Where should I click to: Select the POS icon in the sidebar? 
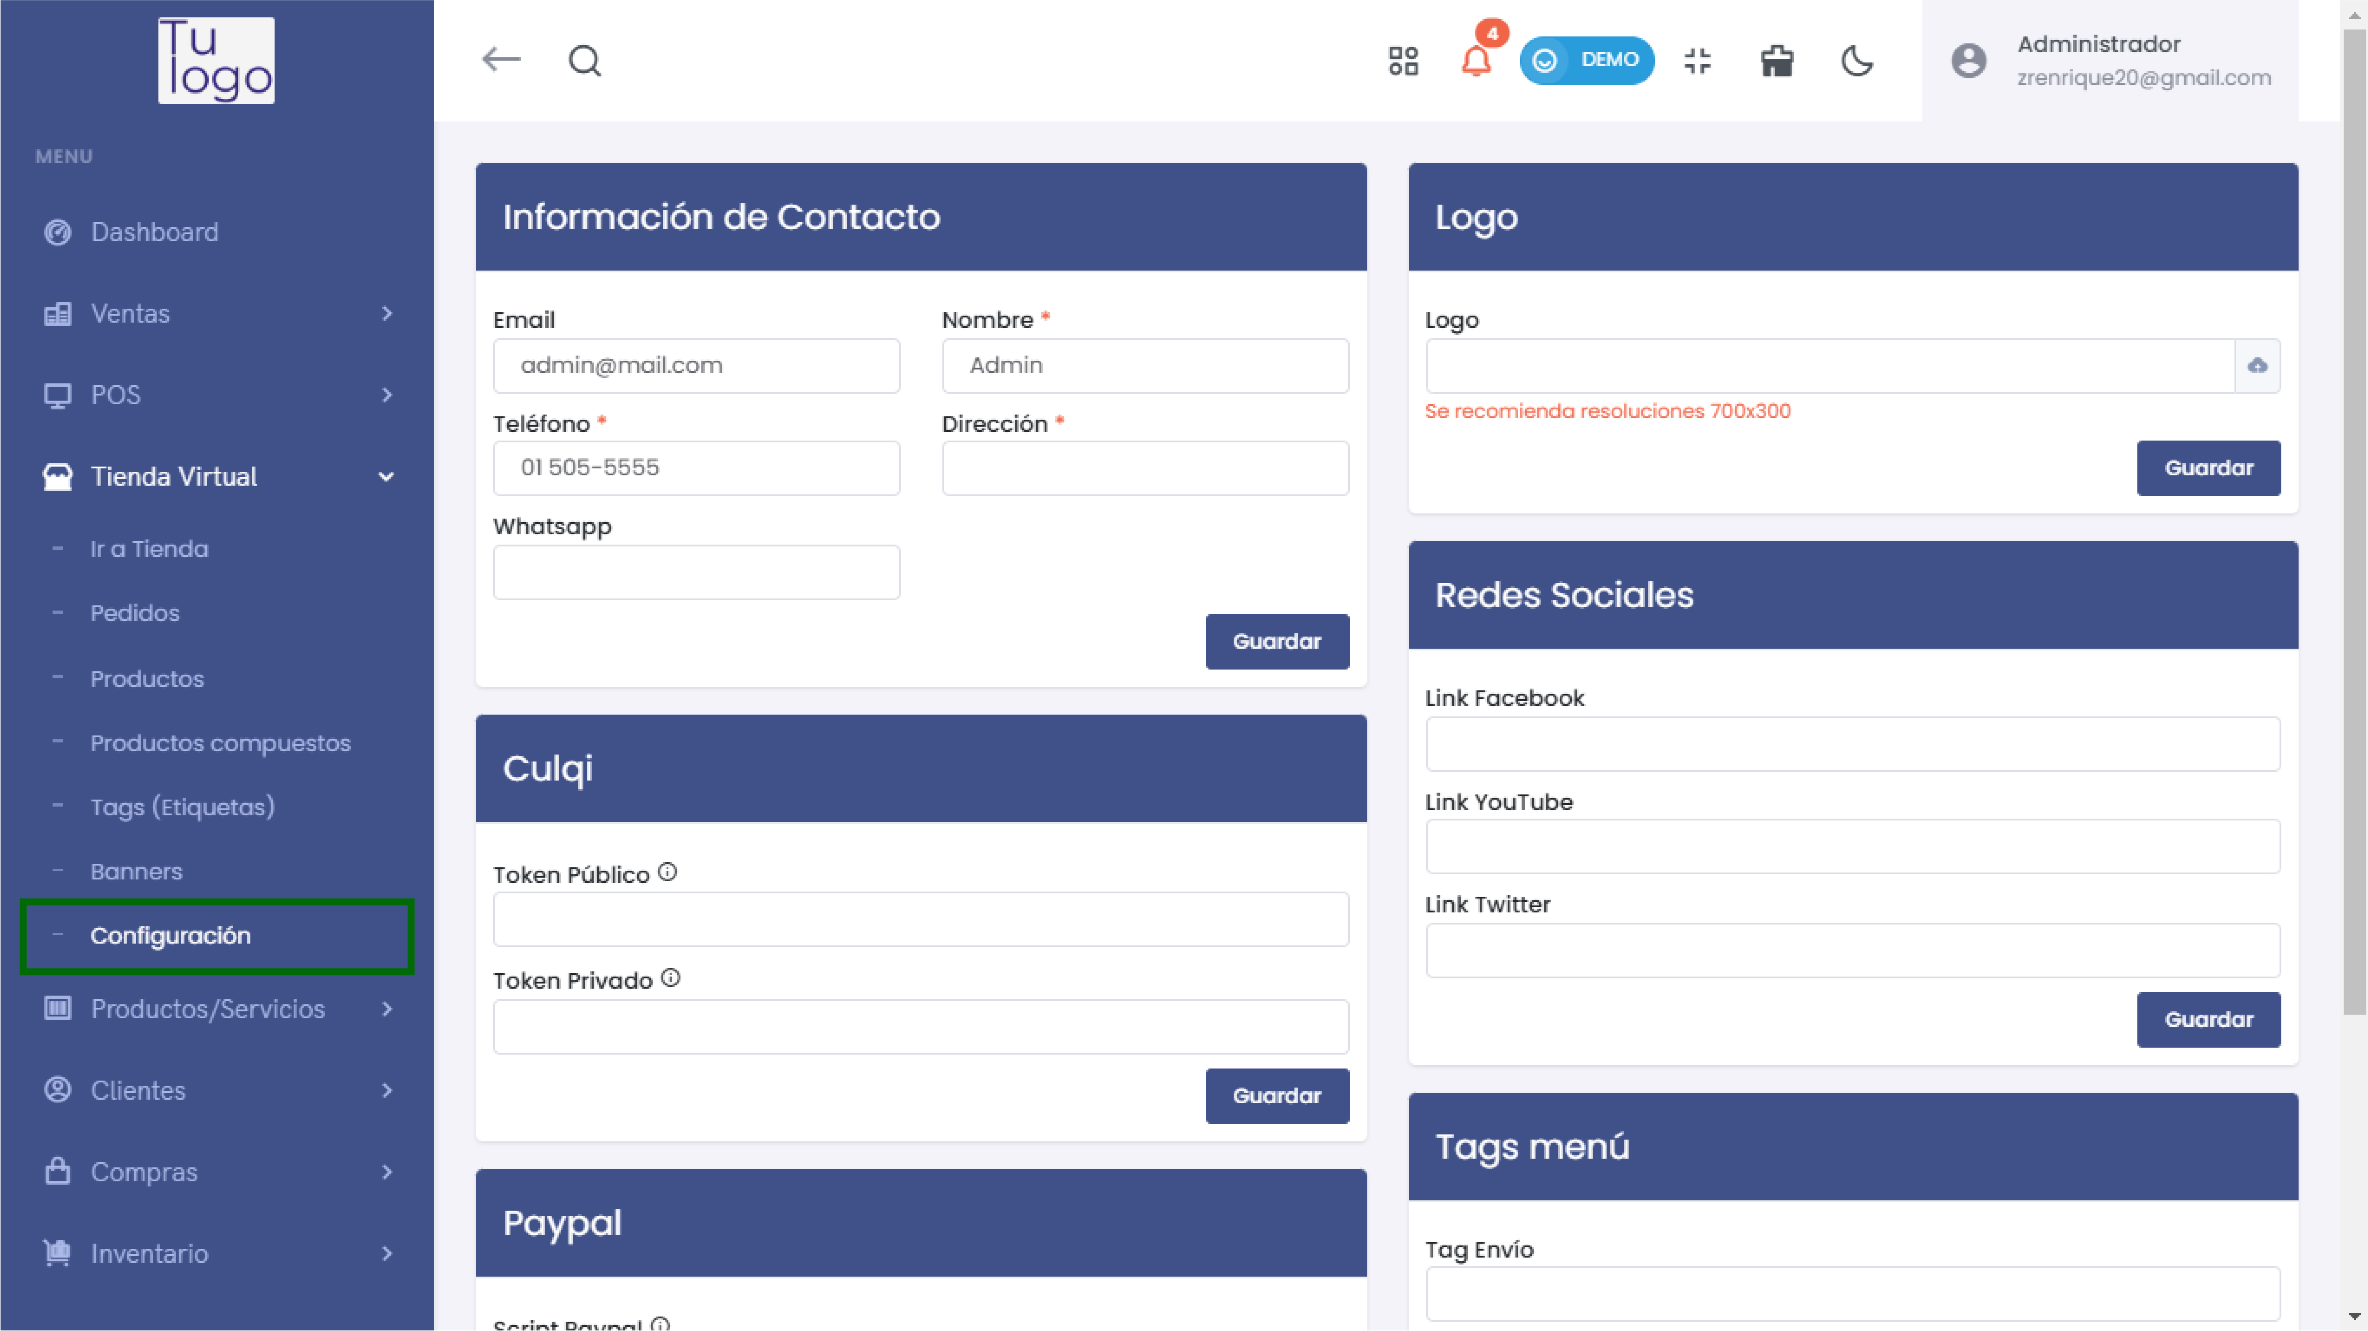[x=57, y=394]
